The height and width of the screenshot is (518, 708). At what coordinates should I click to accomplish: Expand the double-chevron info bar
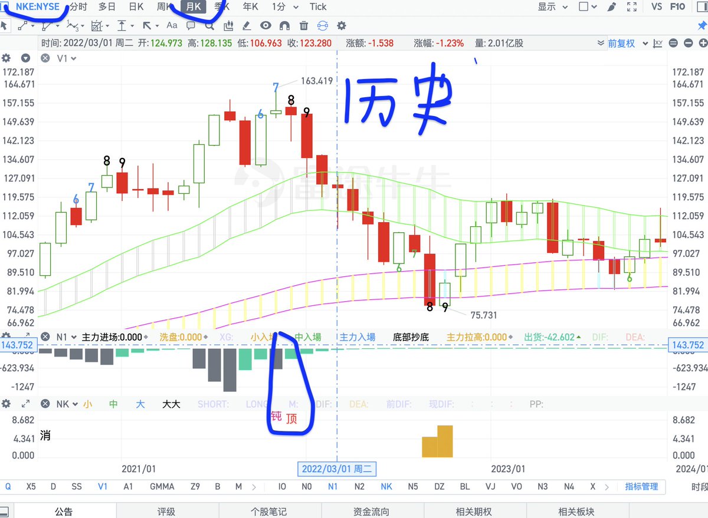(601, 43)
